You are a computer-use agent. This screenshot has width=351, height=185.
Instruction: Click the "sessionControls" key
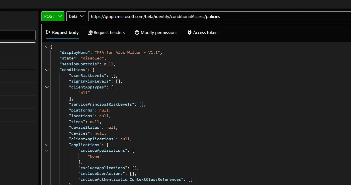79,64
